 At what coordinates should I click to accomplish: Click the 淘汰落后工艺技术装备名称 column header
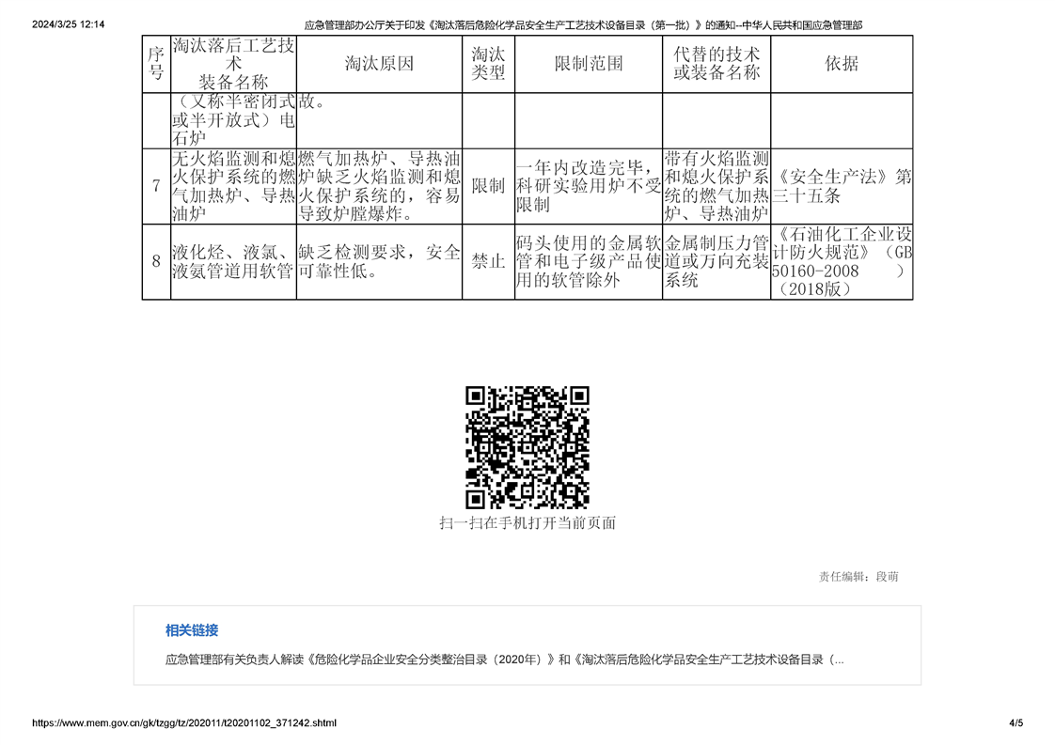[x=233, y=64]
